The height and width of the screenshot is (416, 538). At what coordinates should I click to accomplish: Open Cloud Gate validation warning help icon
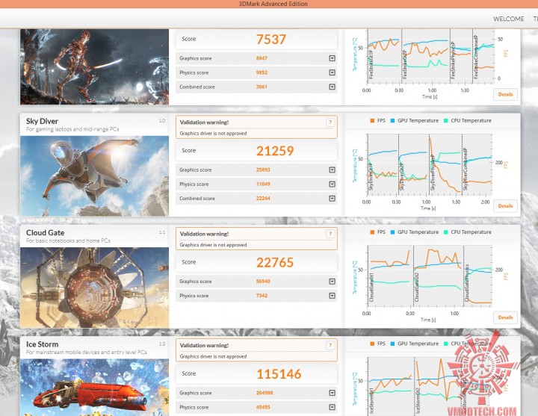coord(330,234)
